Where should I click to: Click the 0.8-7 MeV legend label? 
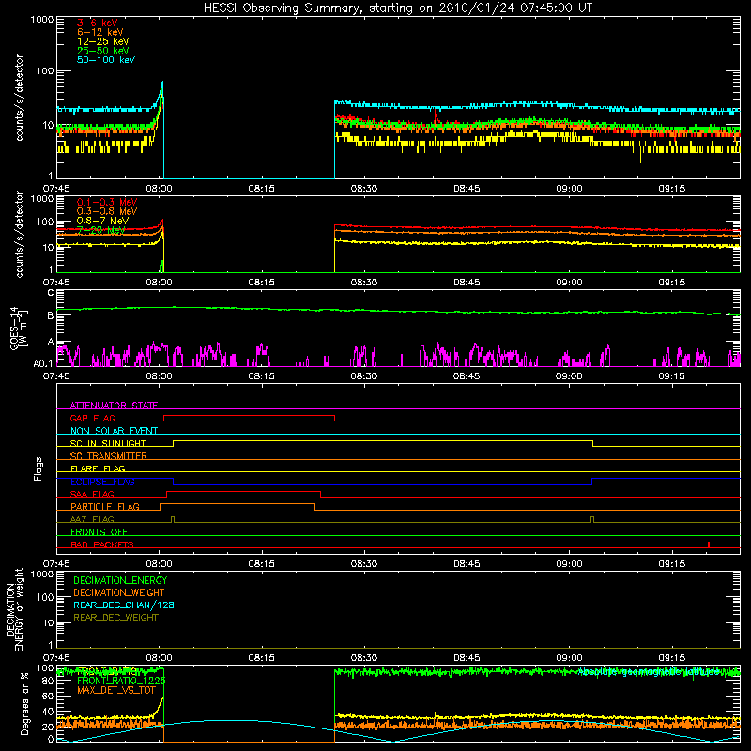102,221
